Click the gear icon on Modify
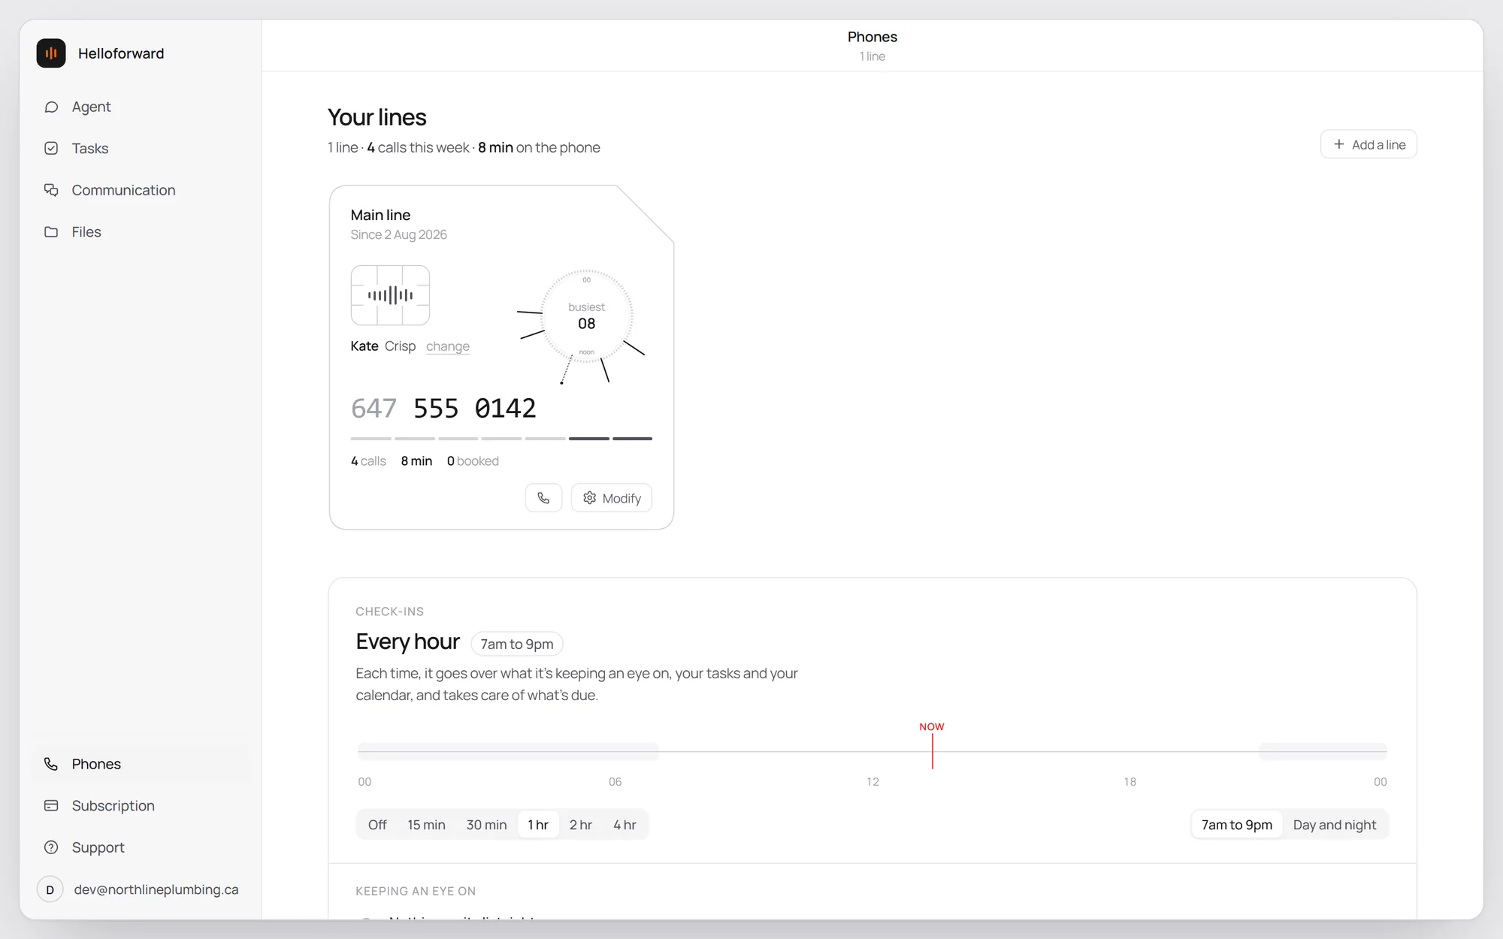The image size is (1503, 939). 590,498
